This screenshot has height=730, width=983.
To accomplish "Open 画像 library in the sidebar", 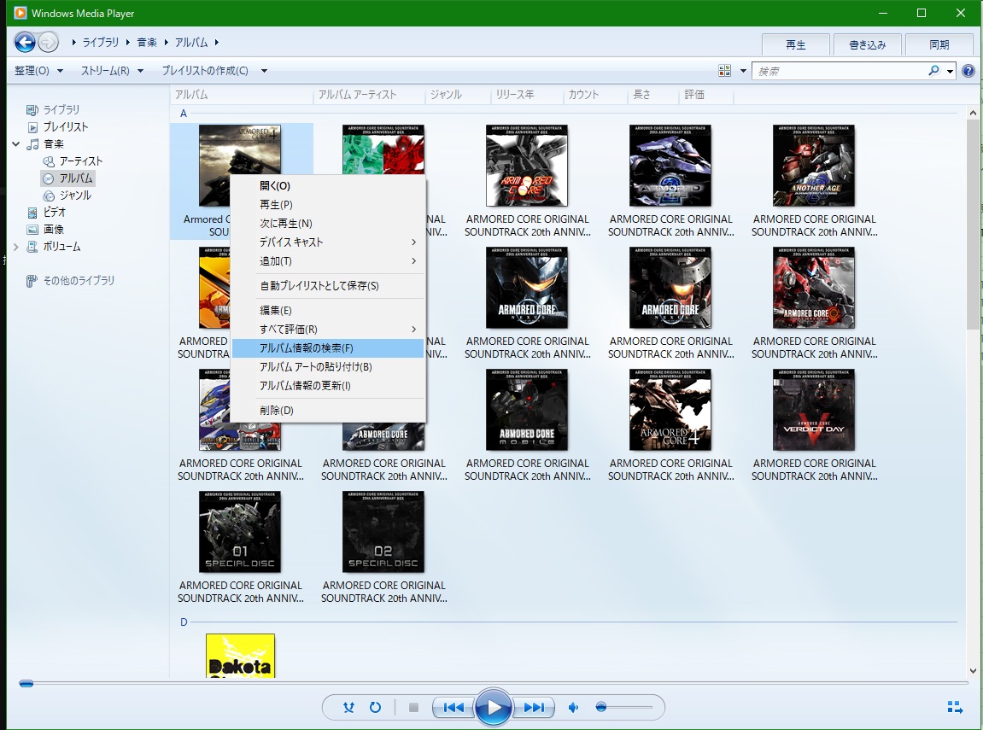I will pos(53,230).
